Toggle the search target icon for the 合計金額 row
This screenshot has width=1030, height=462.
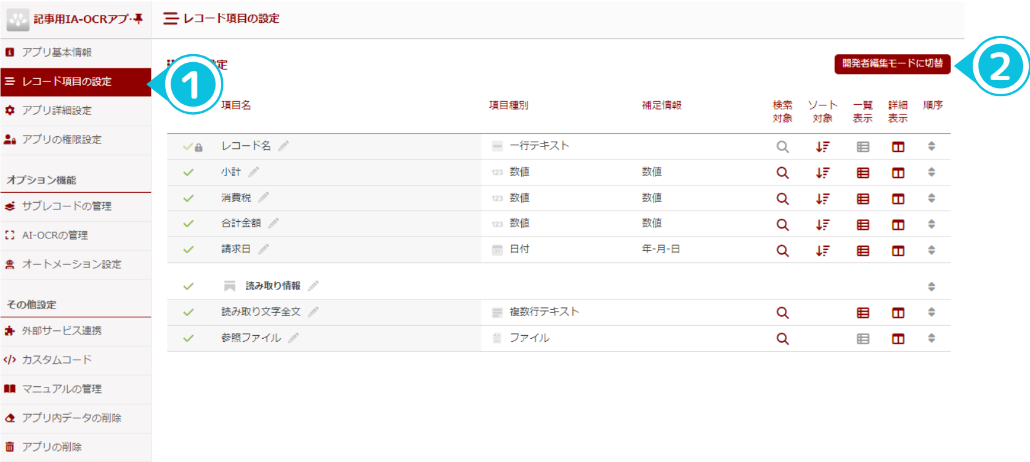[782, 224]
